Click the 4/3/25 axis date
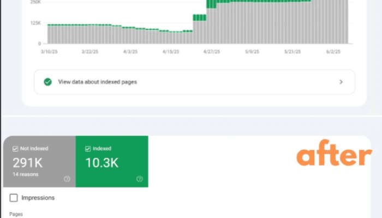 130,52
